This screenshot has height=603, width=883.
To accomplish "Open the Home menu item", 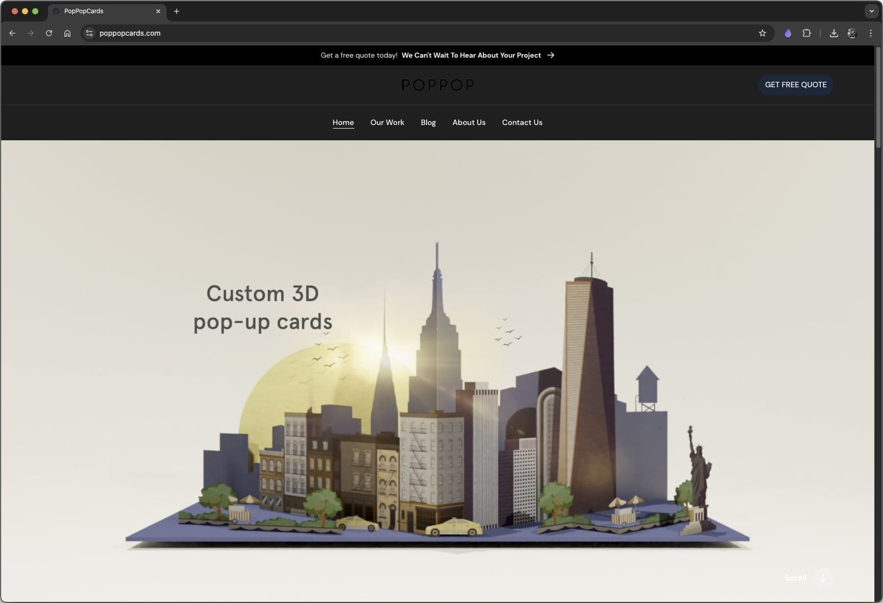I will point(343,122).
